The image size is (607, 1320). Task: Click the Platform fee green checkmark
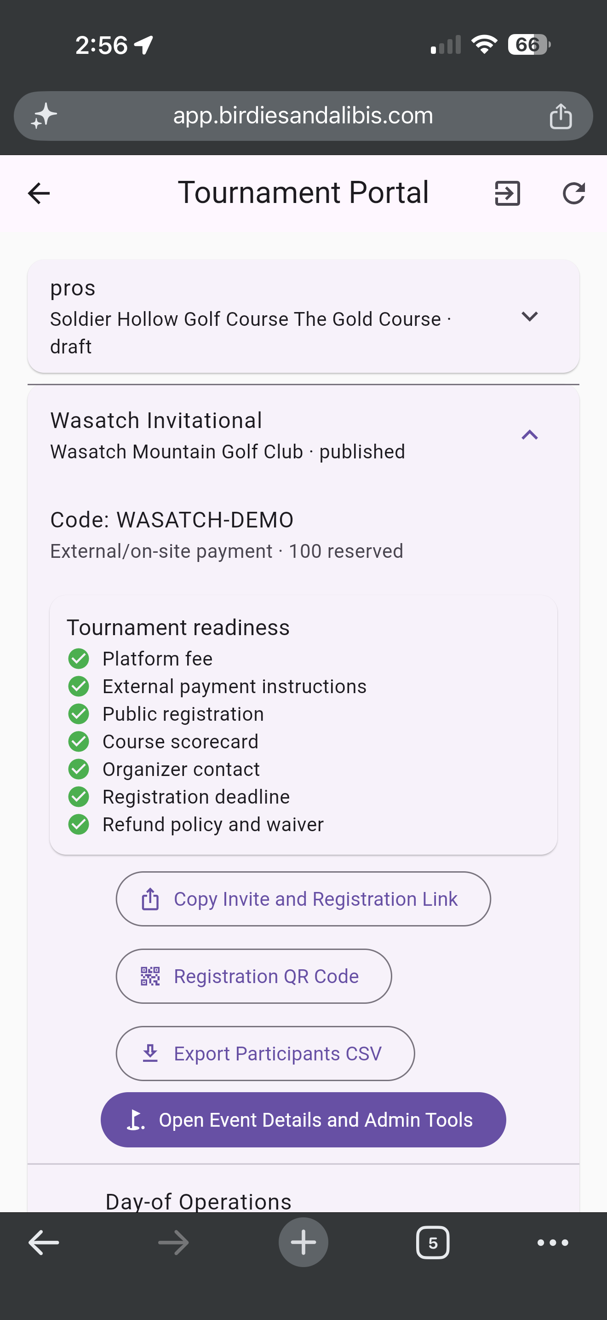[x=78, y=659]
